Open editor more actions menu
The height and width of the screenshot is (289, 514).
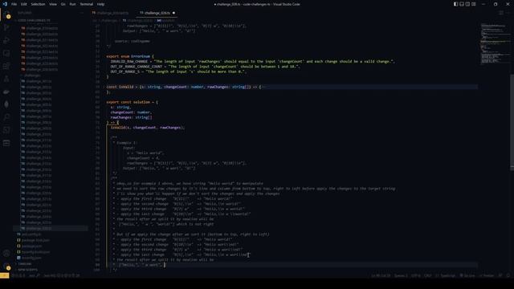[508, 13]
